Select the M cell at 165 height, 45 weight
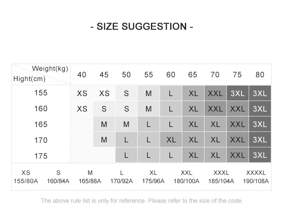 pyautogui.click(x=104, y=124)
